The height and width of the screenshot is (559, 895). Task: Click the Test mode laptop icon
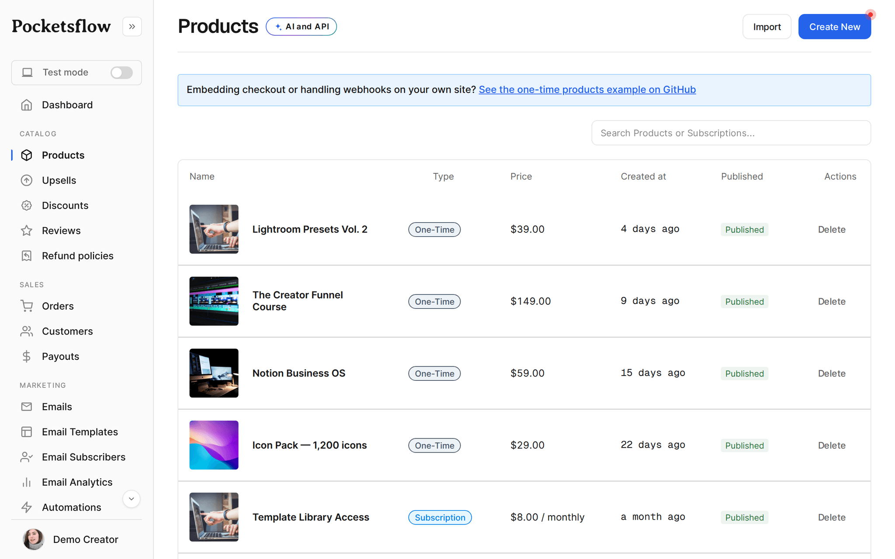[28, 72]
